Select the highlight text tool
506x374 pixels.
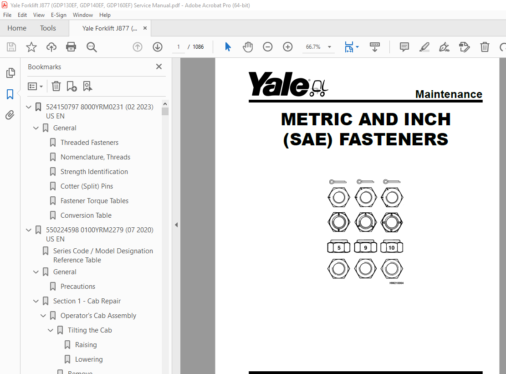pyautogui.click(x=424, y=47)
